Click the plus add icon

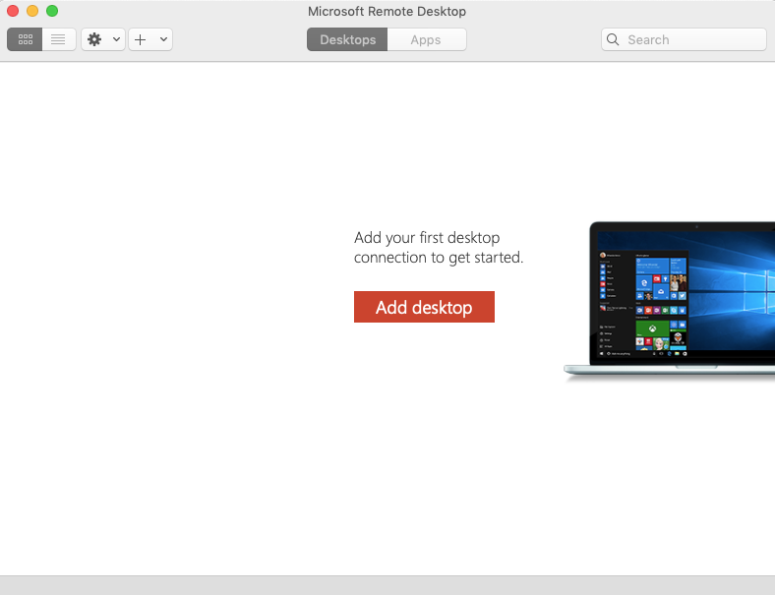(141, 39)
